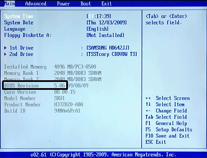
Task: Click the SKU1 model value
Action: coord(60,98)
